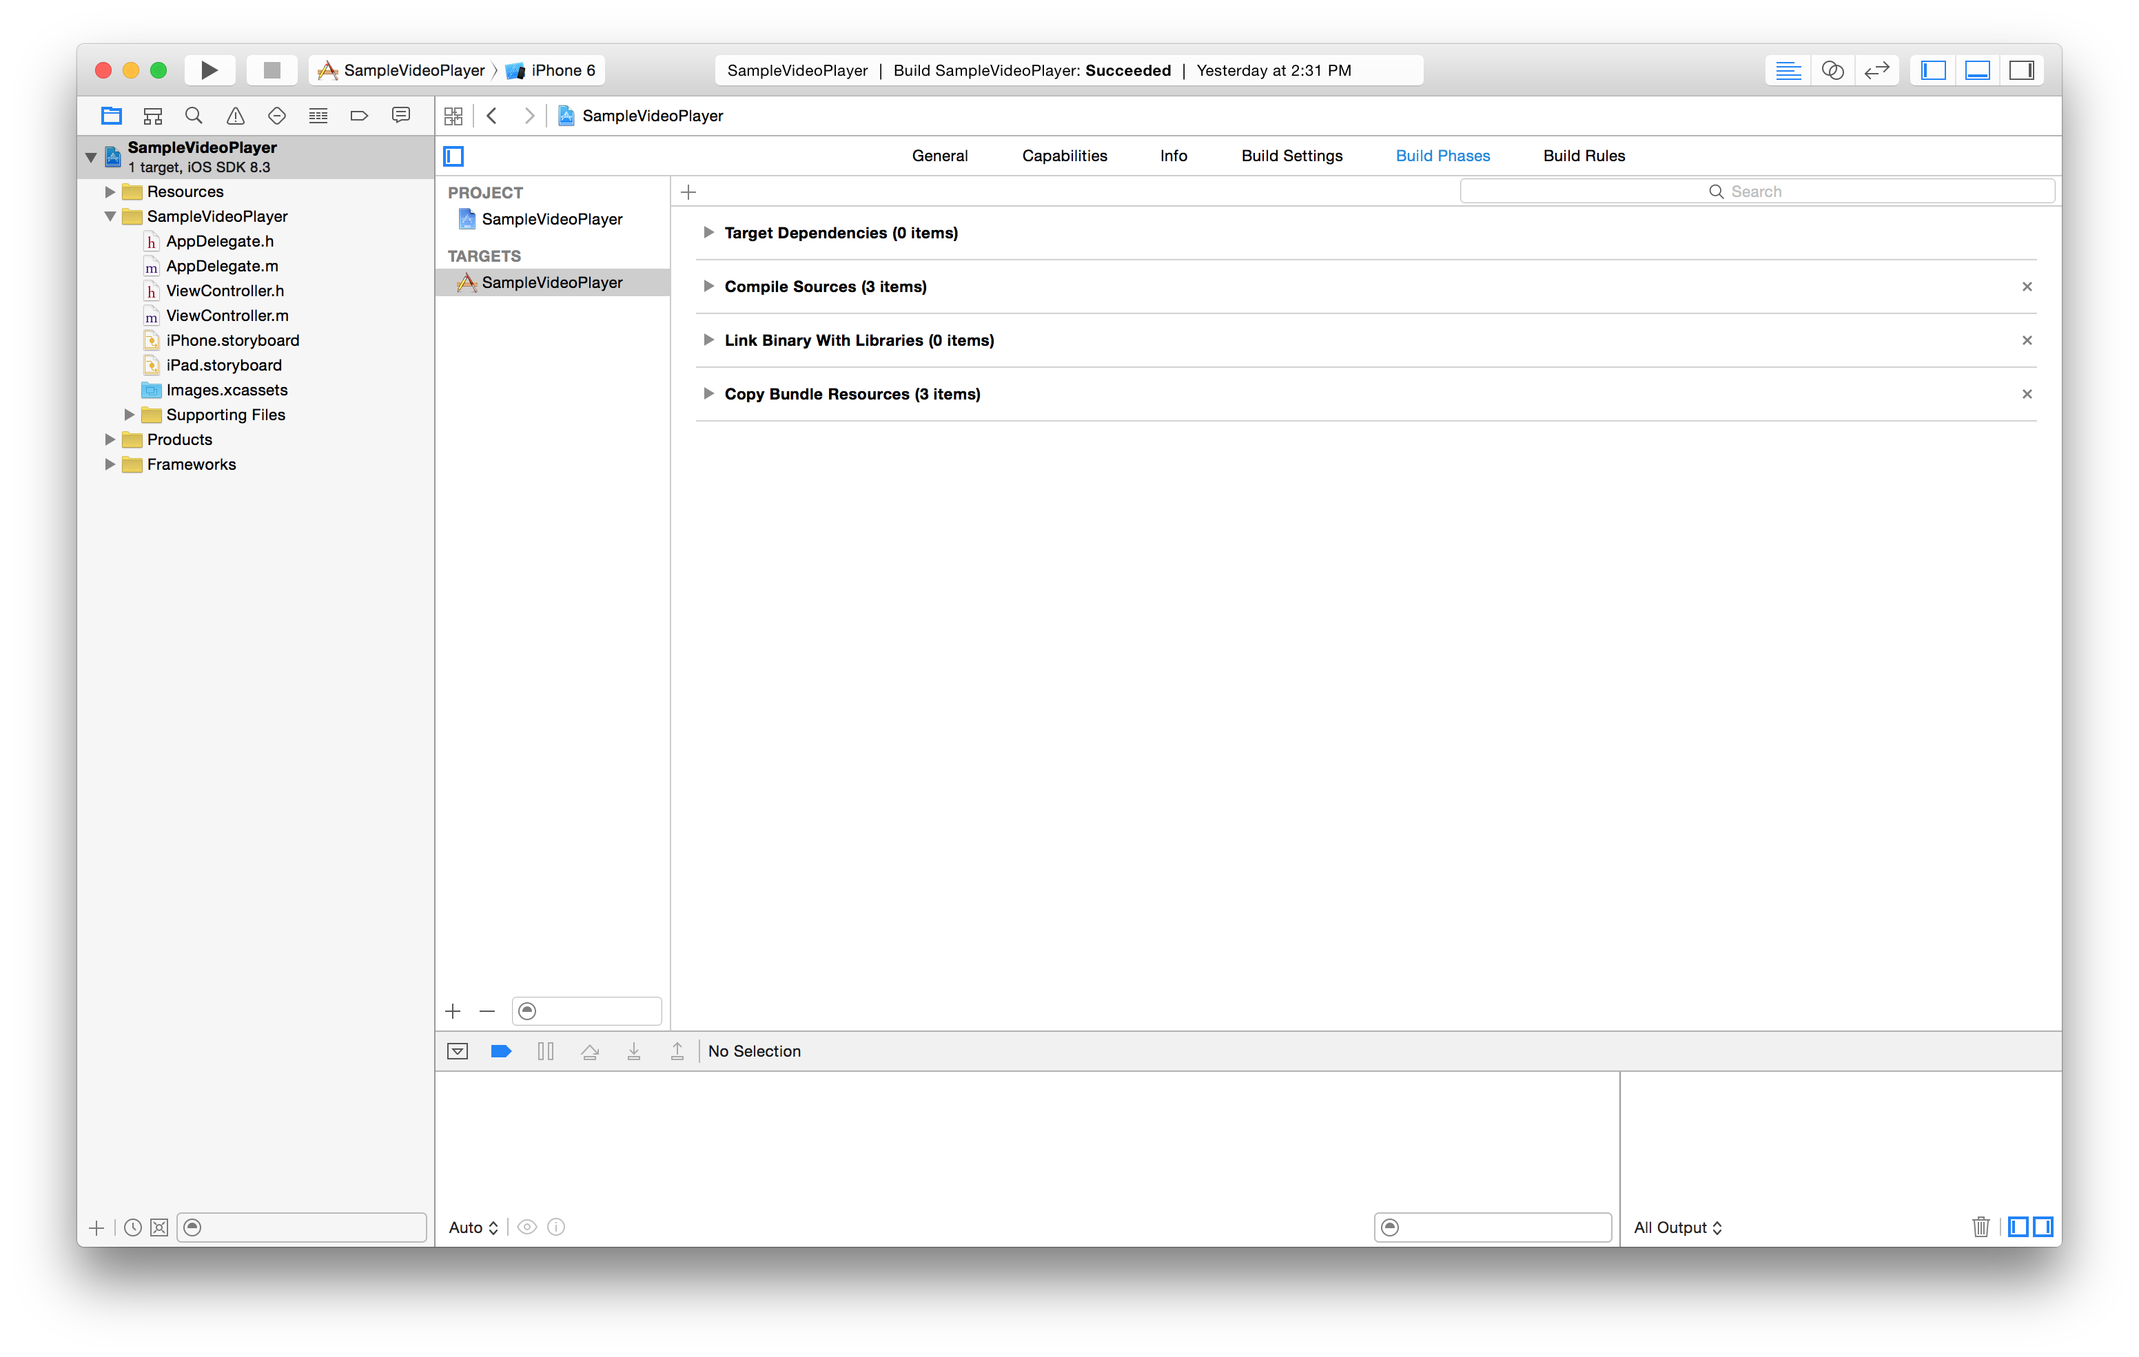This screenshot has width=2139, height=1357.
Task: Open the Find navigator magnifier icon
Action: click(194, 116)
